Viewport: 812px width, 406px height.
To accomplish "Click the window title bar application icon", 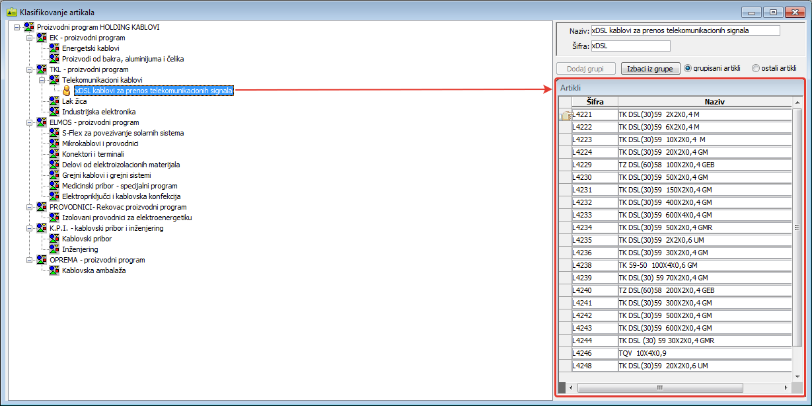I will pyautogui.click(x=11, y=12).
